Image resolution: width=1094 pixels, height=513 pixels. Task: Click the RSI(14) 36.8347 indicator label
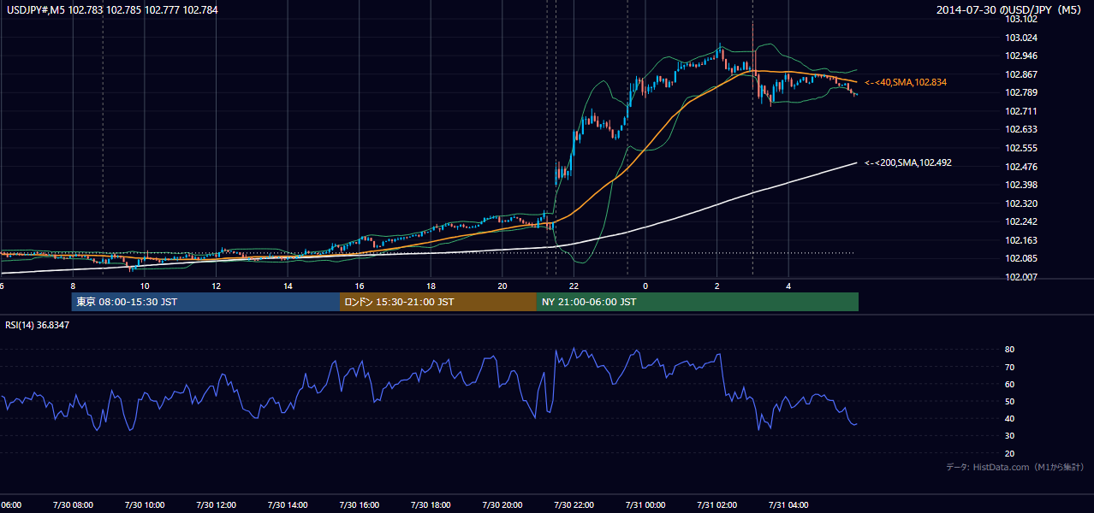[x=38, y=325]
